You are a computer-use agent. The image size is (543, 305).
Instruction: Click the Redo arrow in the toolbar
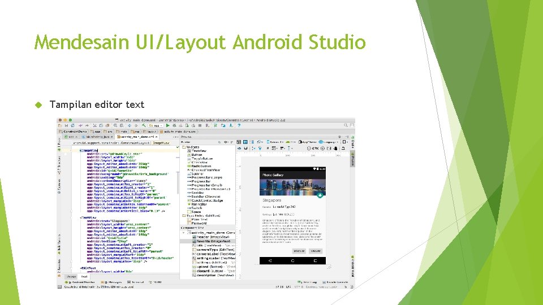point(87,125)
